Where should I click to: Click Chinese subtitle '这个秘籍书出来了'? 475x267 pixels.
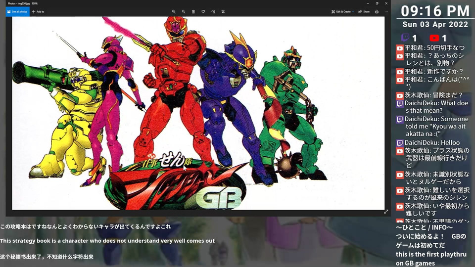(x=47, y=257)
